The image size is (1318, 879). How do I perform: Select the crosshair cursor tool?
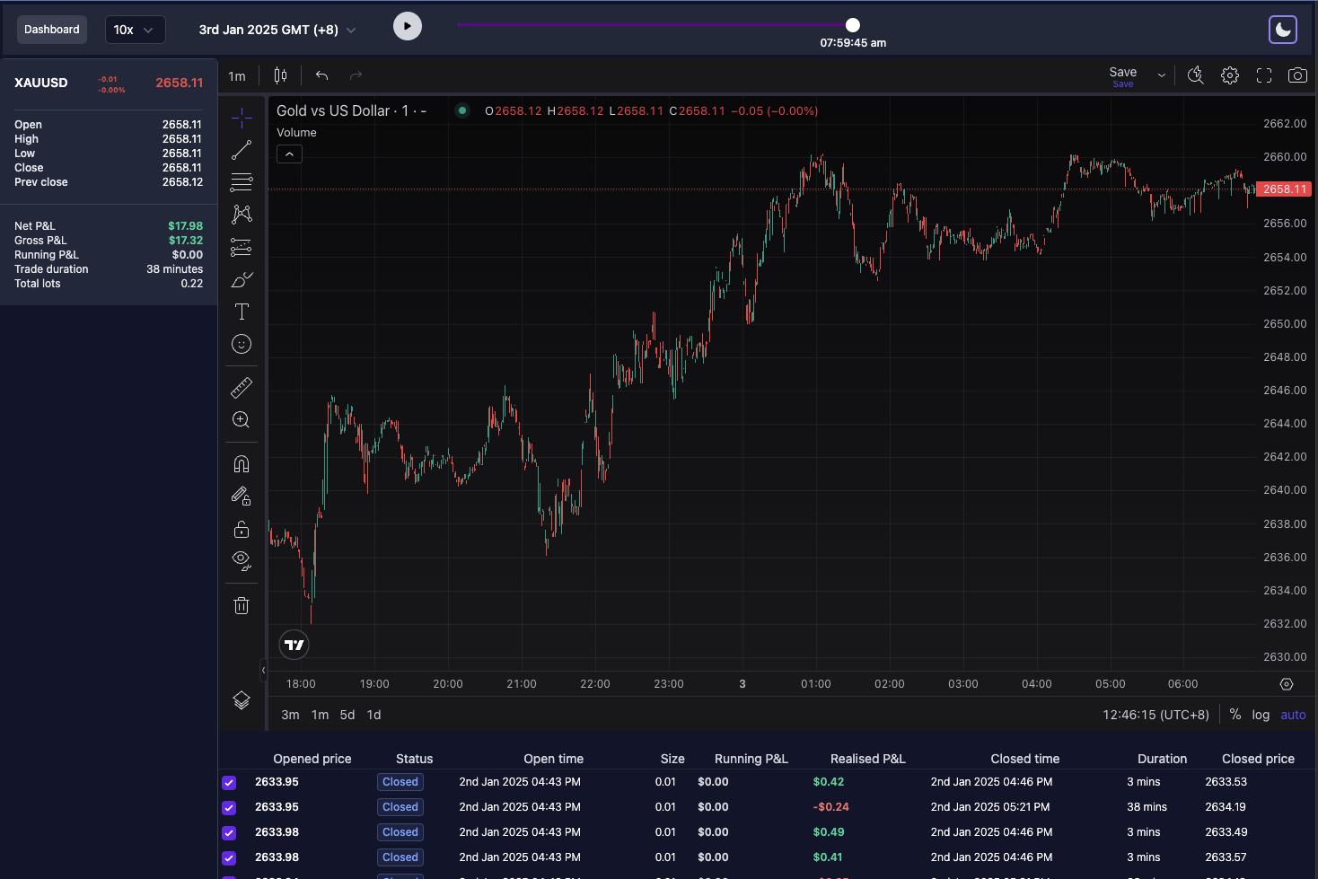coord(242,118)
